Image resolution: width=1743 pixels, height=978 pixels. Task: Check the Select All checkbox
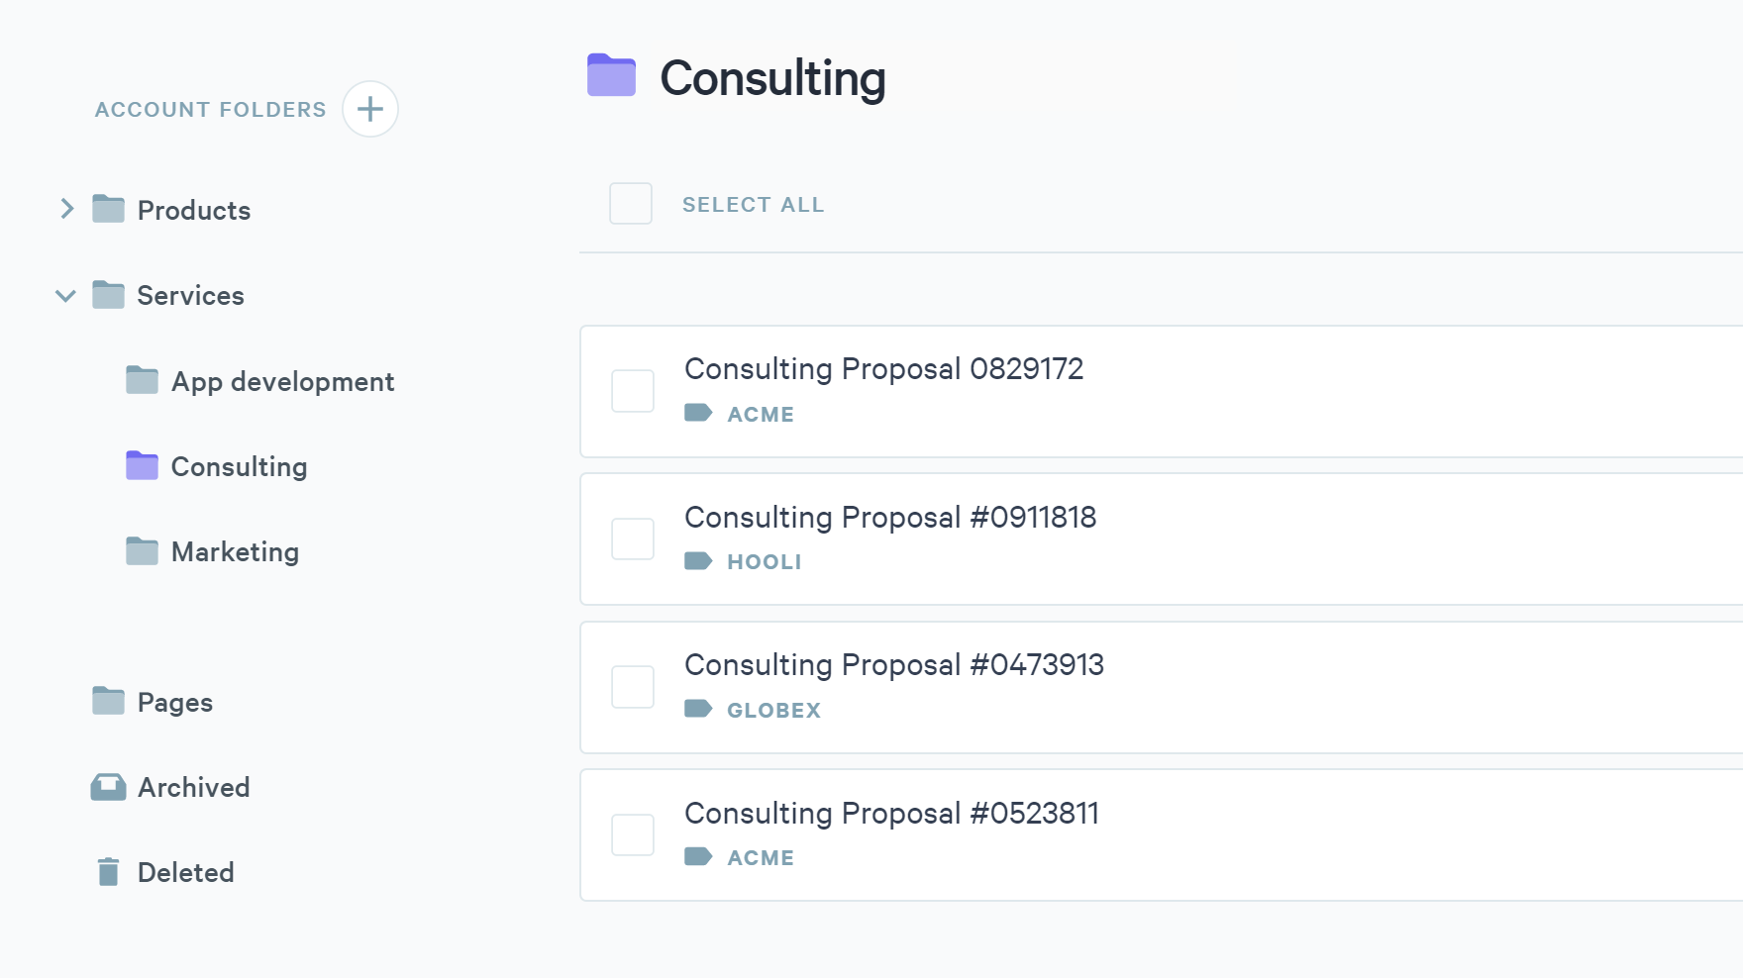point(631,204)
